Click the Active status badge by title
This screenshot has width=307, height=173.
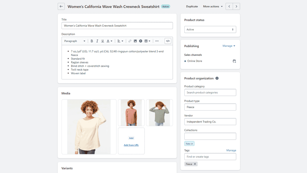pyautogui.click(x=165, y=6)
